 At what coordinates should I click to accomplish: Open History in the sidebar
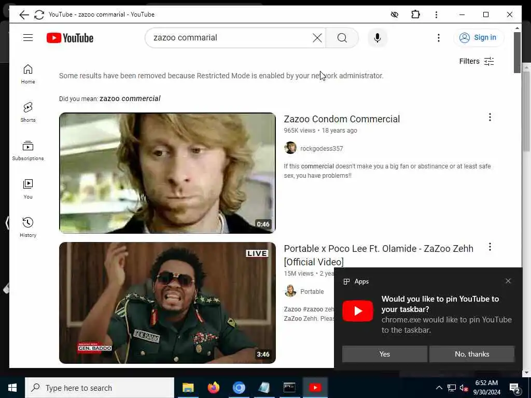pyautogui.click(x=28, y=228)
